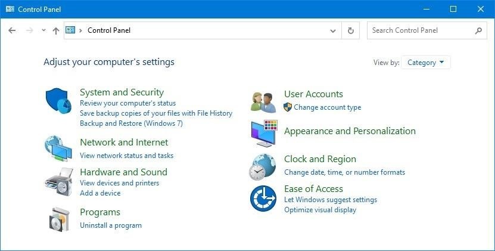Click the Network and Internet globe icon

click(58, 148)
